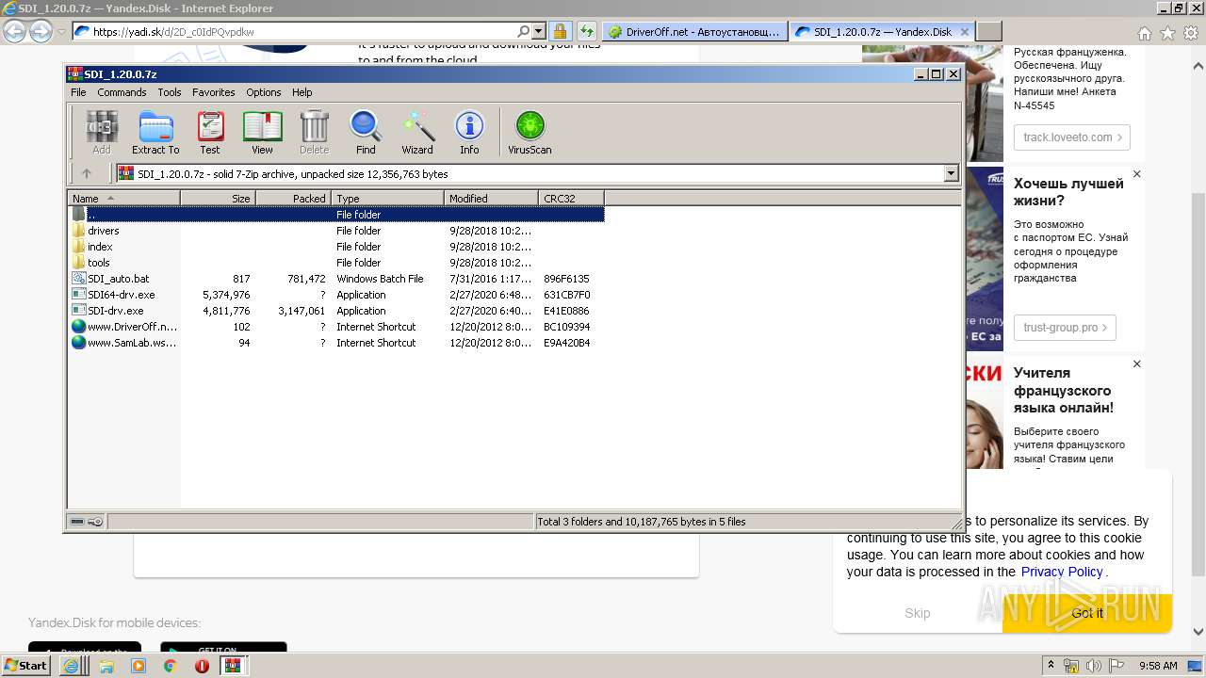Select the SDI_auto.bat file

click(336, 279)
